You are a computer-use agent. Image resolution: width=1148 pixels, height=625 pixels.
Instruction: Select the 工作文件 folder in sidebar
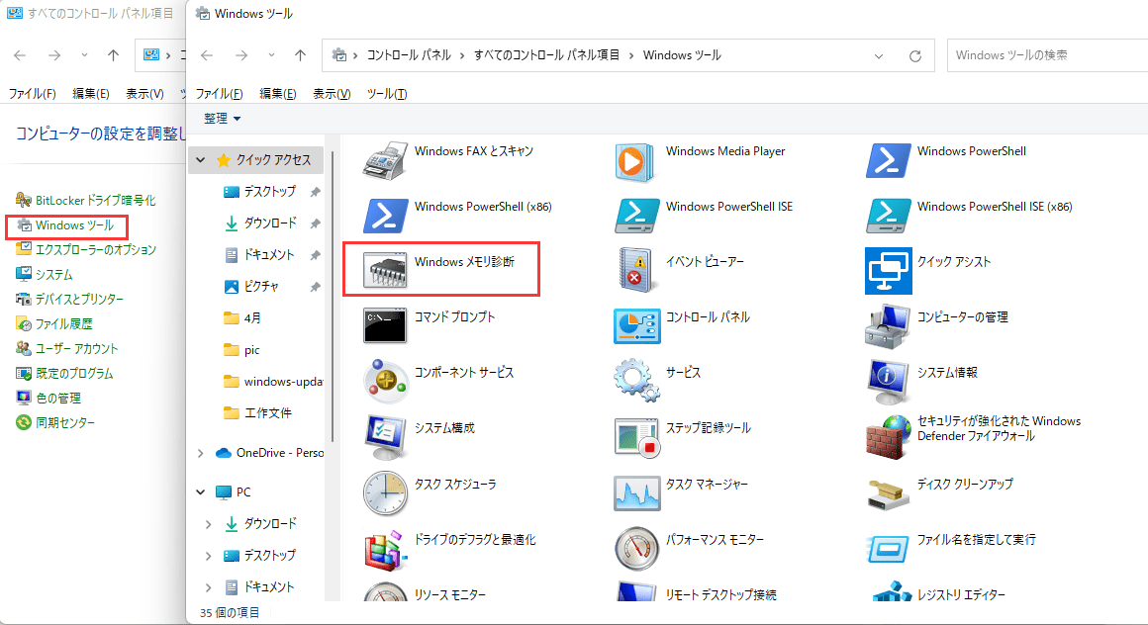pyautogui.click(x=267, y=413)
